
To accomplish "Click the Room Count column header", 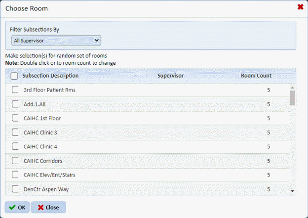I will 256,76.
